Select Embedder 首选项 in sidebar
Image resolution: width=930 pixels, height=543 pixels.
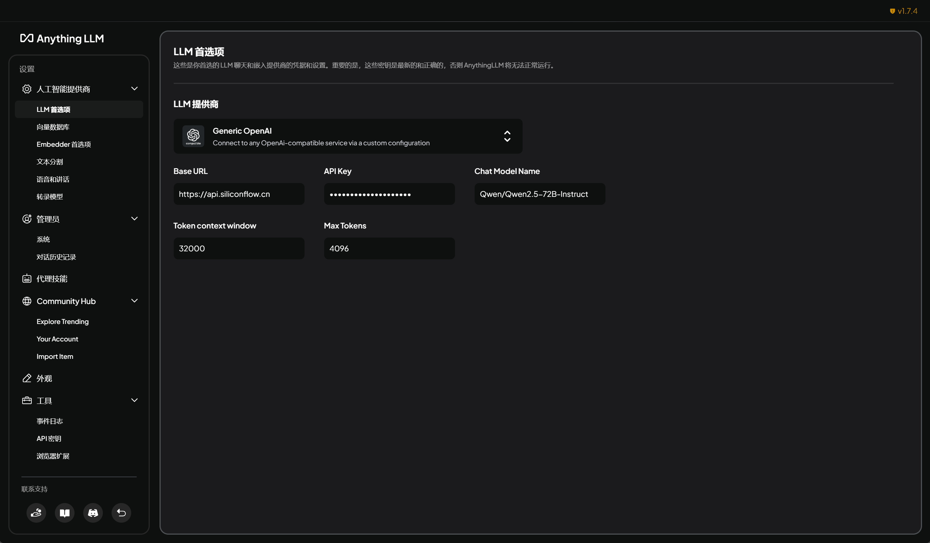tap(64, 145)
